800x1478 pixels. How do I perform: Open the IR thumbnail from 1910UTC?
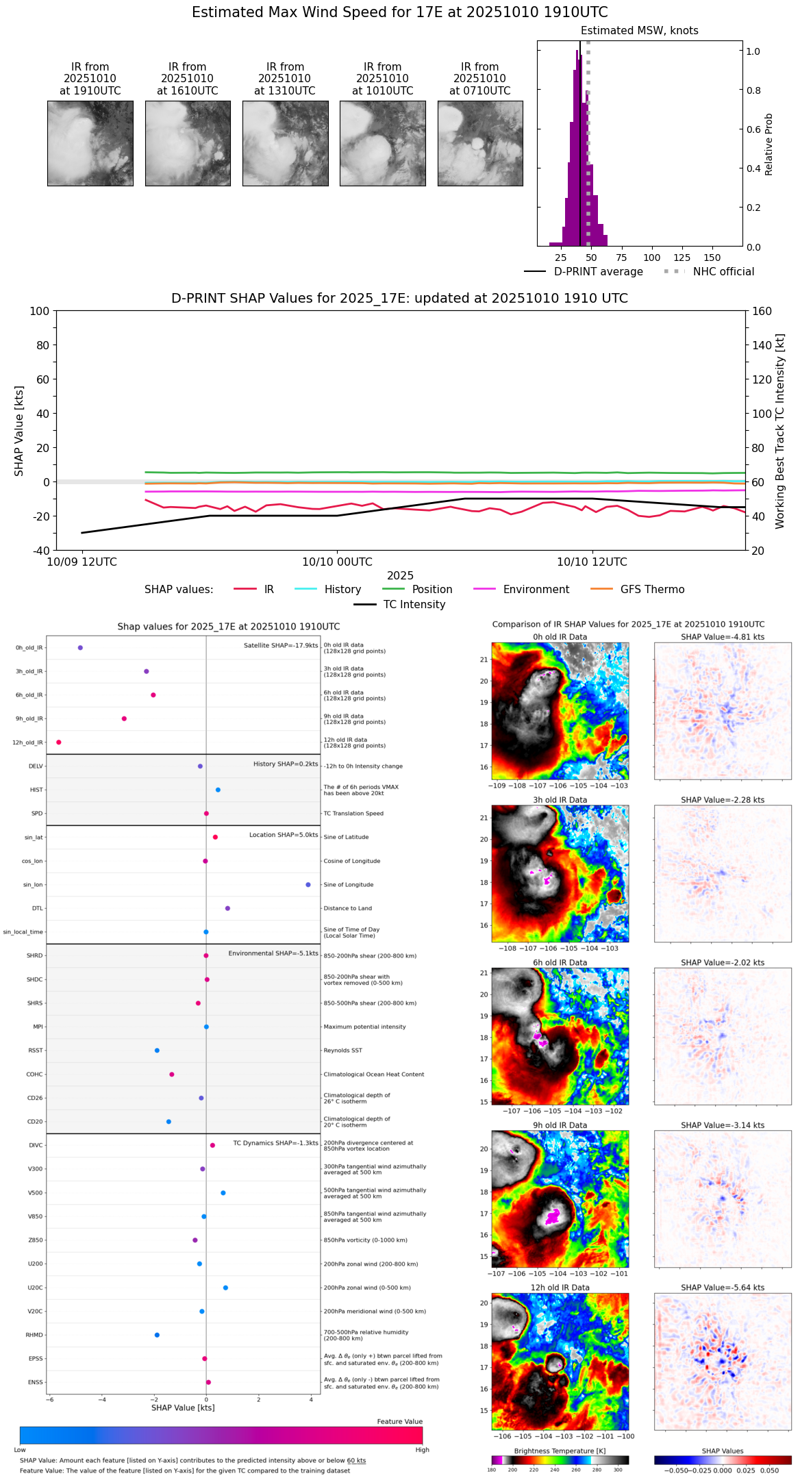(x=90, y=143)
